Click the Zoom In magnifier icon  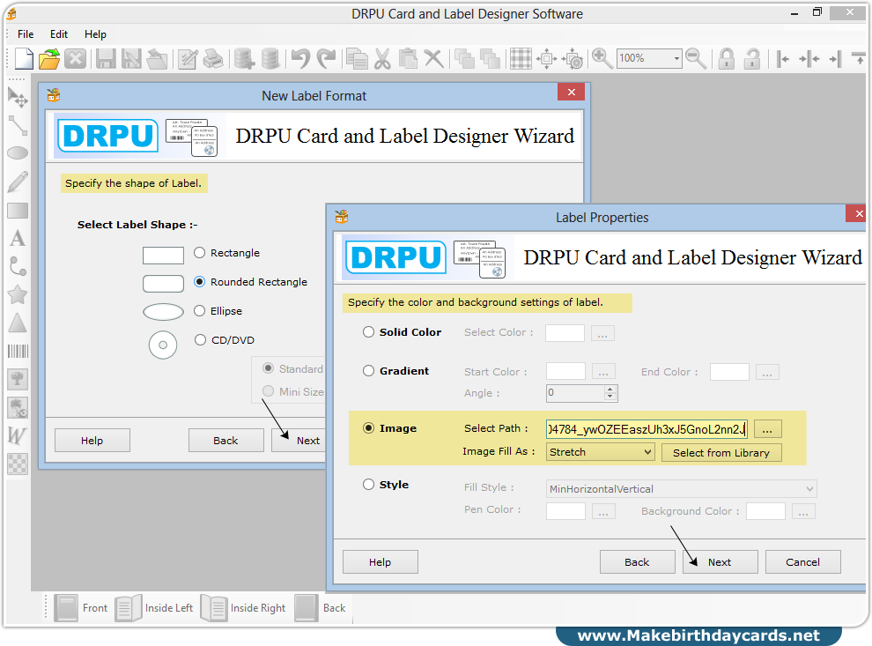click(x=602, y=58)
